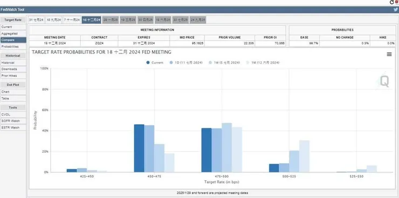This screenshot has height=198, width=399.
Task: Click the mid price value 95.1625
Action: tap(198, 44)
